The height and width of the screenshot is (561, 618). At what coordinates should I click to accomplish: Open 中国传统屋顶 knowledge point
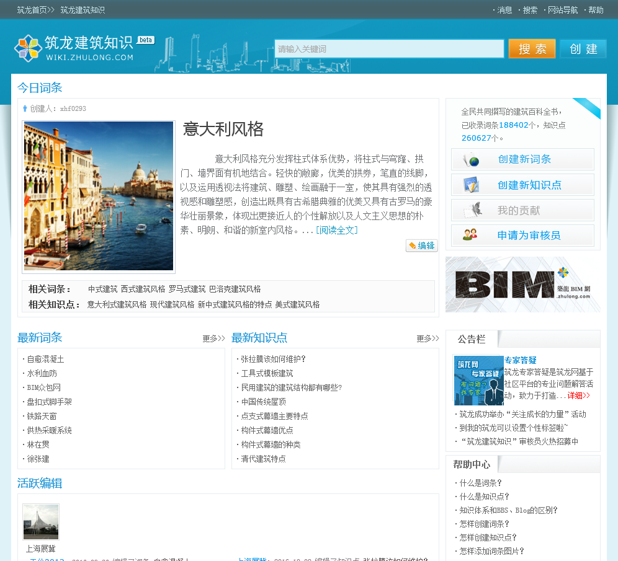pyautogui.click(x=263, y=402)
